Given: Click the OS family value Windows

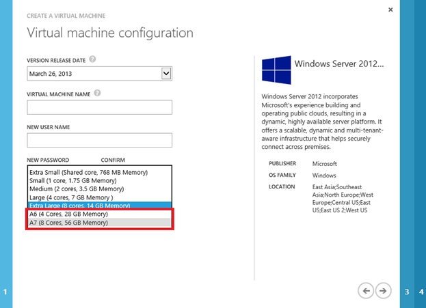Looking at the screenshot, I should pyautogui.click(x=324, y=176).
